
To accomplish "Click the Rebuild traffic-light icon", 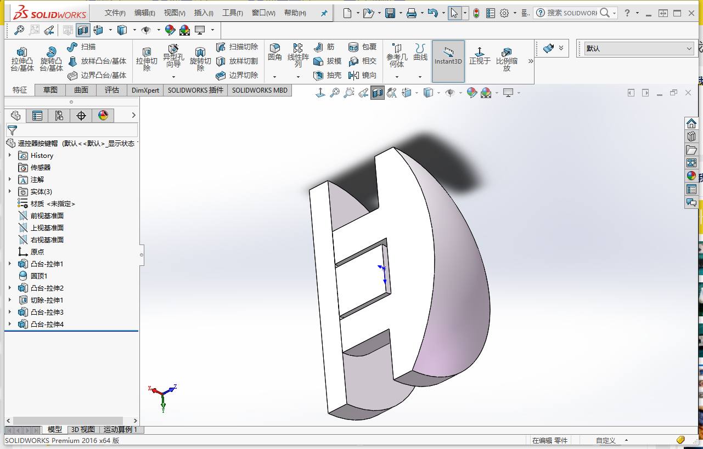I will (x=476, y=13).
